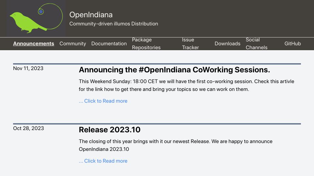Visit the GitHub nav link
The image size is (314, 176).
(x=292, y=43)
